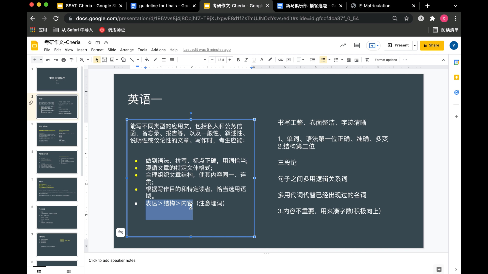
Task: Click the Present button
Action: pyautogui.click(x=401, y=45)
